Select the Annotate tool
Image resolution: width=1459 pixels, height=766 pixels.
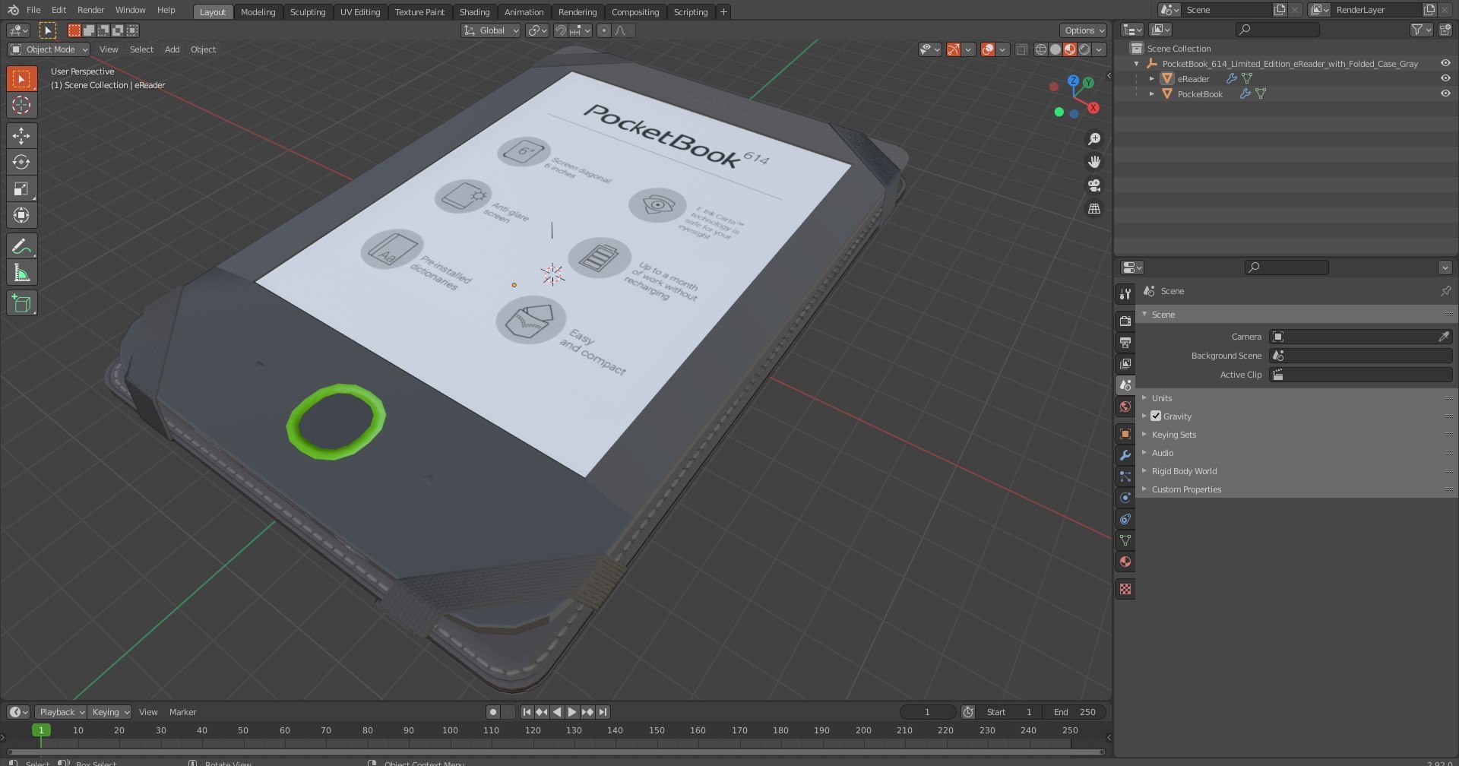[21, 246]
